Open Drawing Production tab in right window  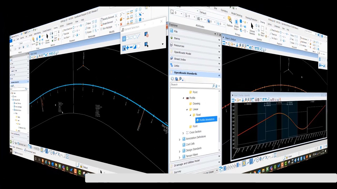(251, 18)
